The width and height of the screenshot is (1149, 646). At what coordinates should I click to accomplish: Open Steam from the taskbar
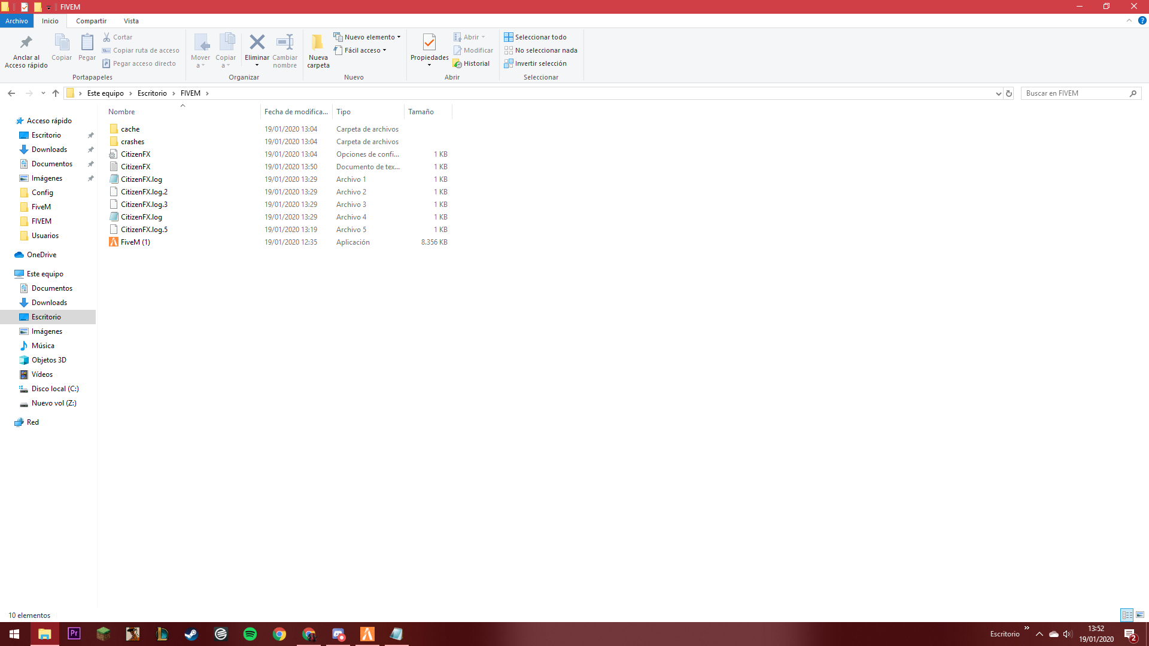(x=191, y=634)
